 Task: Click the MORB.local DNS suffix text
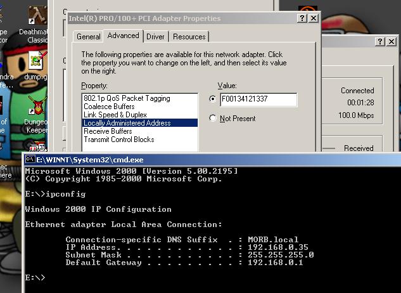click(273, 240)
